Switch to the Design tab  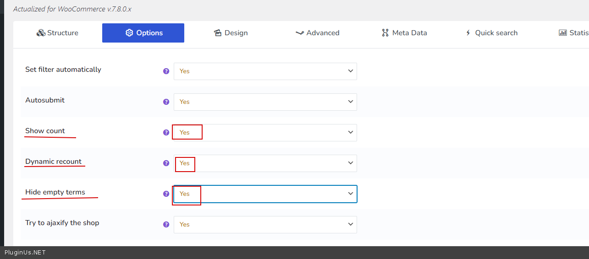[231, 33]
